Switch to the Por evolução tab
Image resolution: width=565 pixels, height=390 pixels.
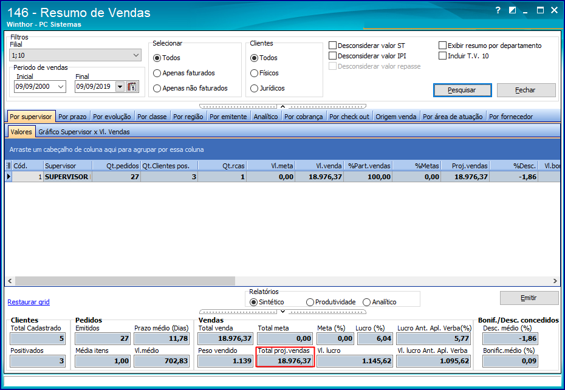(112, 117)
